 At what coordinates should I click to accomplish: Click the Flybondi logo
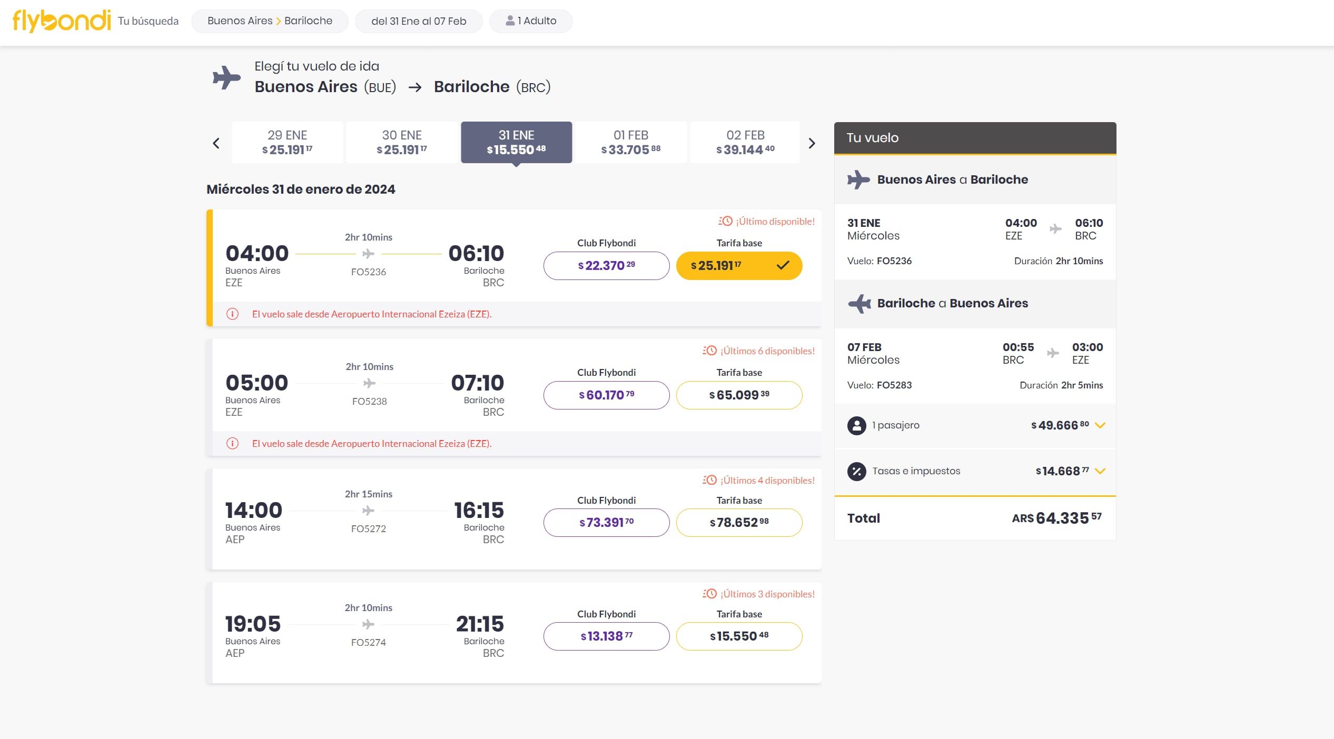tap(62, 21)
